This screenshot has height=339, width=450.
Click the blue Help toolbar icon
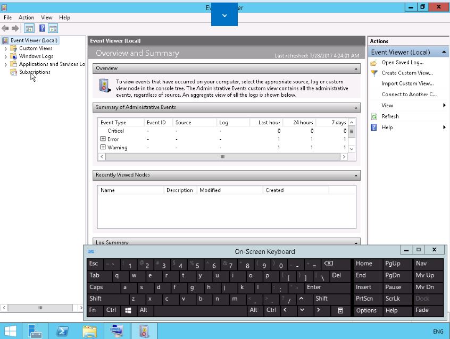coord(42,28)
